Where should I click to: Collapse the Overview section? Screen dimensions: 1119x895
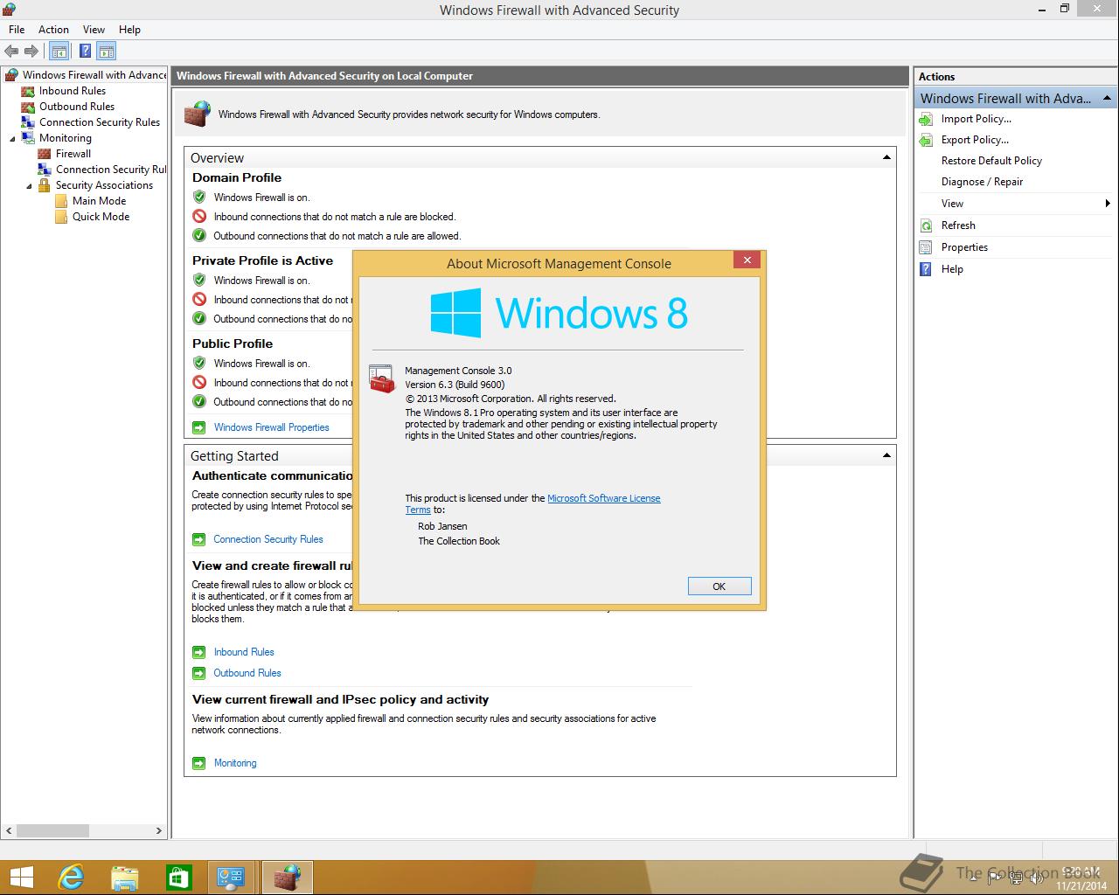pyautogui.click(x=886, y=157)
